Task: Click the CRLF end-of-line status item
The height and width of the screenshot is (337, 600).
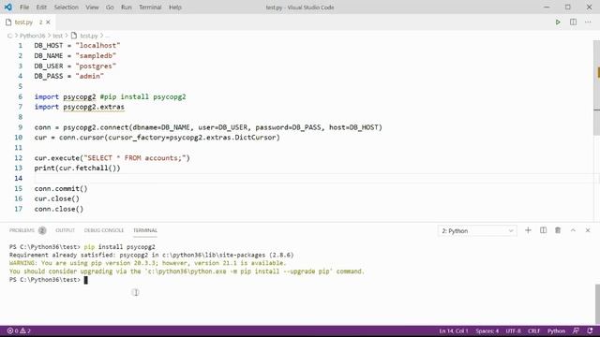Action: click(534, 330)
